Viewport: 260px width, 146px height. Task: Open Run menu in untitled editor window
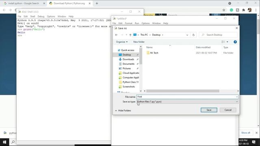(137, 24)
